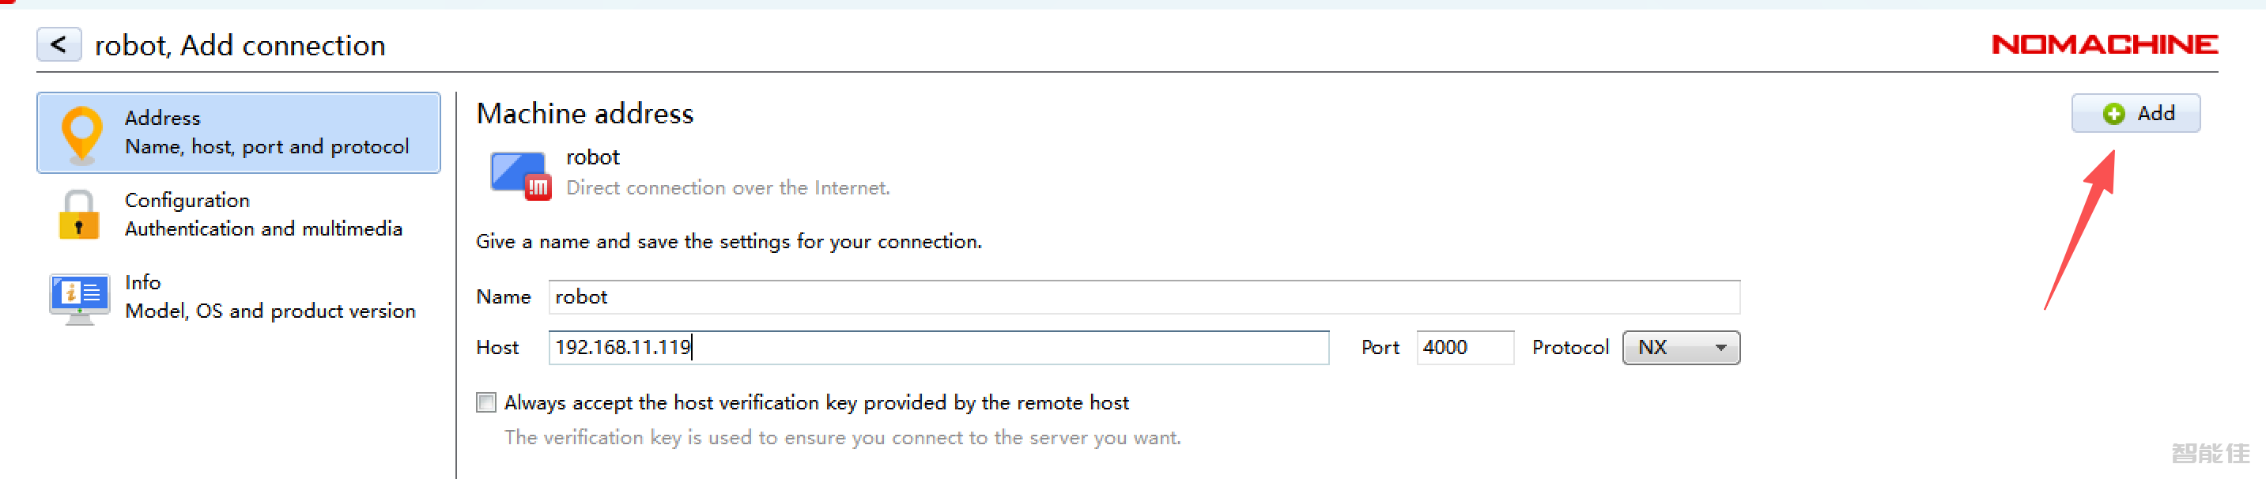Click the 'robot' machine name under Machine address
This screenshot has width=2266, height=479.
coord(592,157)
